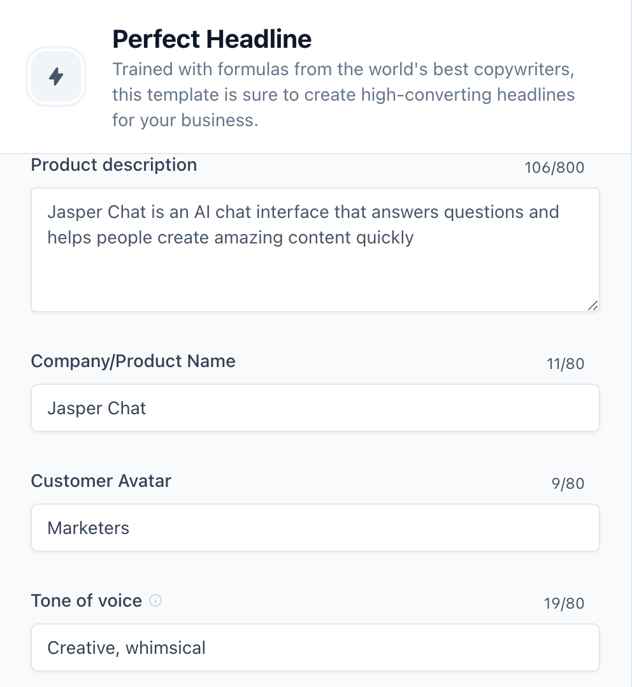This screenshot has height=687, width=632.
Task: Click the 9/80 character count
Action: (x=570, y=483)
